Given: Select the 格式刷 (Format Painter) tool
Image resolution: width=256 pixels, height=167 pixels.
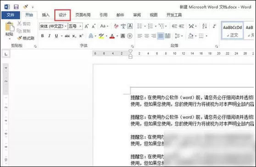Looking at the screenshot, I should (x=26, y=38).
